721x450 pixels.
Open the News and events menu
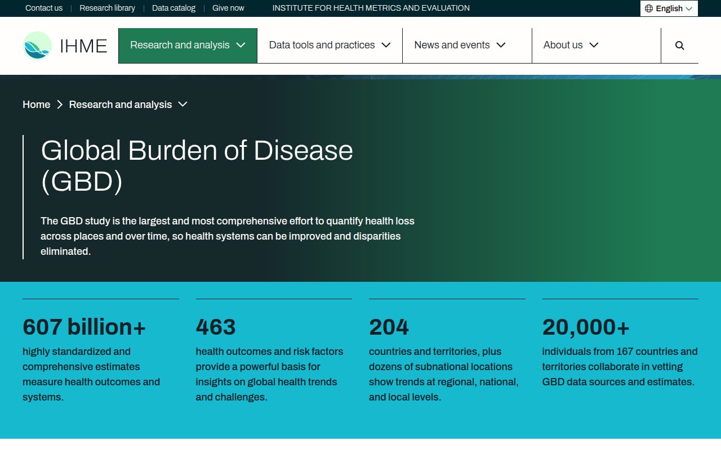coord(467,46)
